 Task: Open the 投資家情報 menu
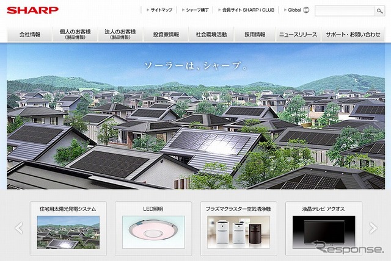pos(166,34)
